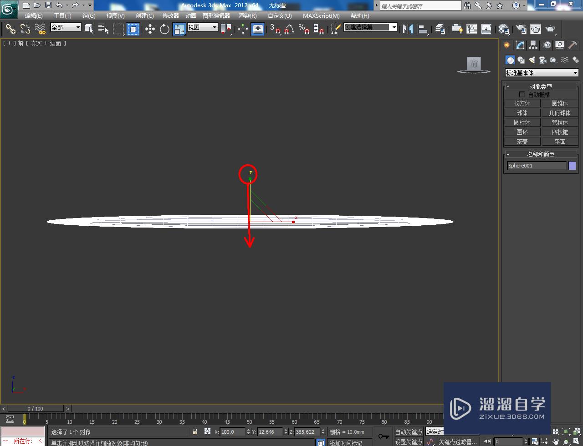Click the Sphere001 name field
This screenshot has width=583, height=446.
(537, 166)
